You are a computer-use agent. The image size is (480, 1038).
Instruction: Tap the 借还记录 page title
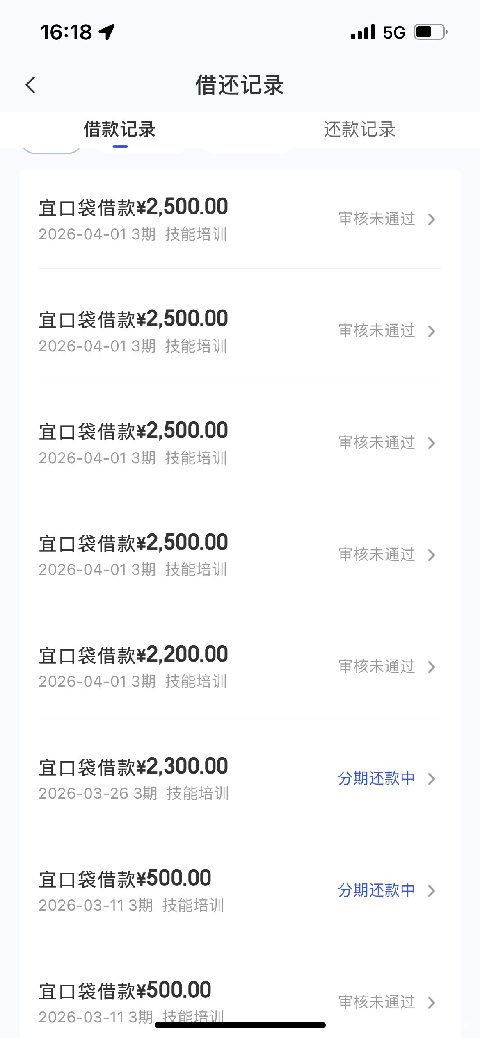tap(240, 85)
